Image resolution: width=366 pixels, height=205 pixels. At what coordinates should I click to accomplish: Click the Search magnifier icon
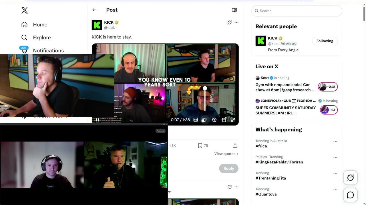(256, 11)
